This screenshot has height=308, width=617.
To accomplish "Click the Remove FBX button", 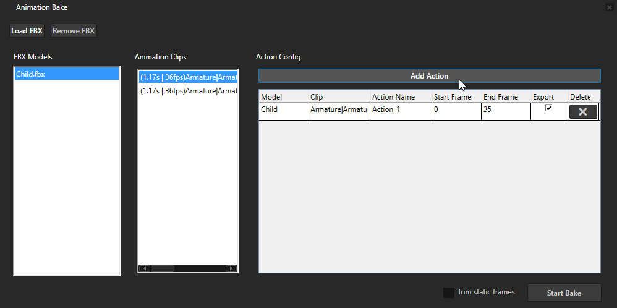I will point(74,31).
